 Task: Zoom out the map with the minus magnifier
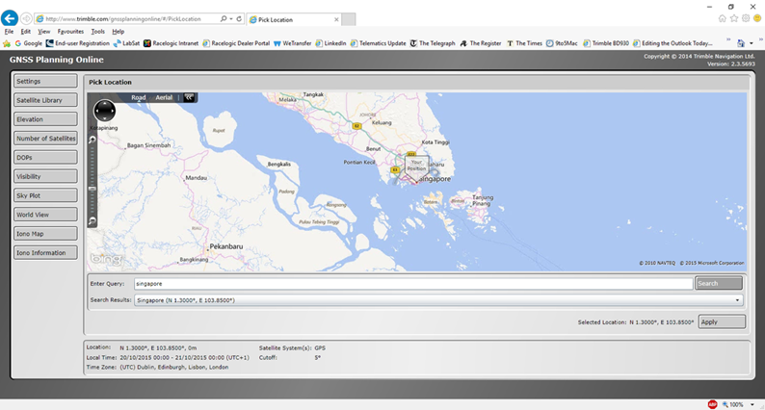point(92,221)
